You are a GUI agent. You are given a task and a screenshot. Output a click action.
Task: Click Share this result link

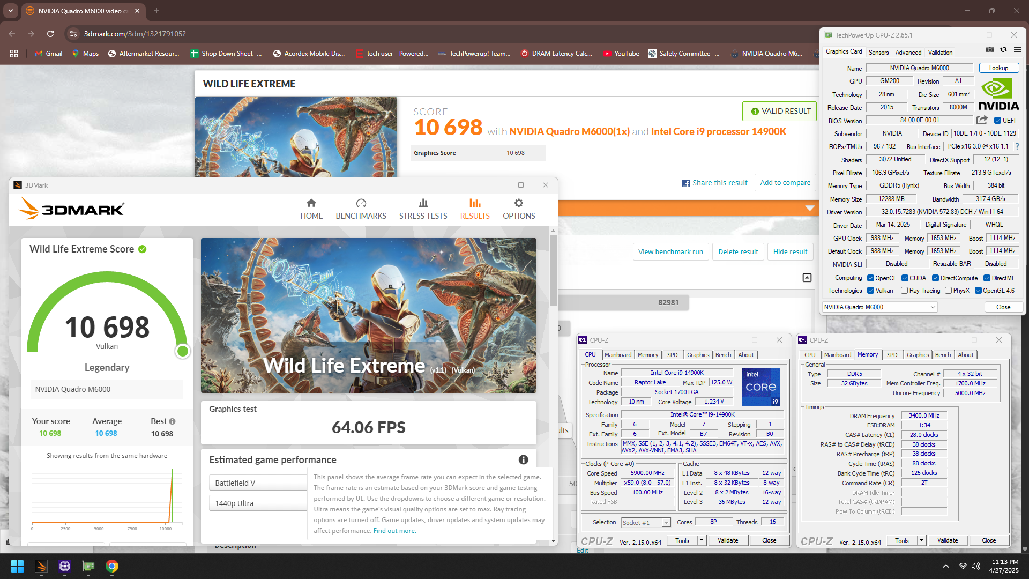715,183
